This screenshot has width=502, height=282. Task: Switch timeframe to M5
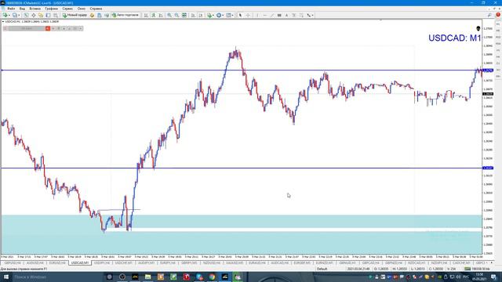498,31
